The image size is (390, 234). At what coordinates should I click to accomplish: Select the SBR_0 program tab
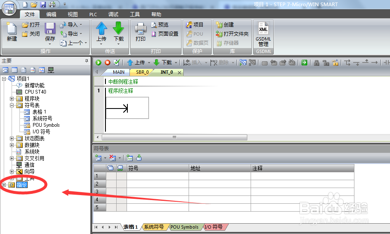[x=142, y=72]
